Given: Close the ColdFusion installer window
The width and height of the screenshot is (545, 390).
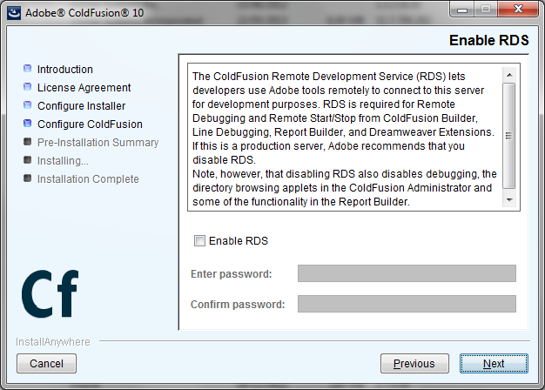Looking at the screenshot, I should click(x=518, y=9).
